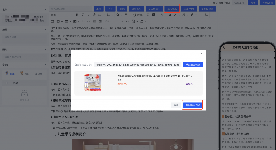Image resolution: width=276 pixels, height=150 pixels.
Task: Open the 段落 paragraph style dropdown
Action: tap(61, 15)
